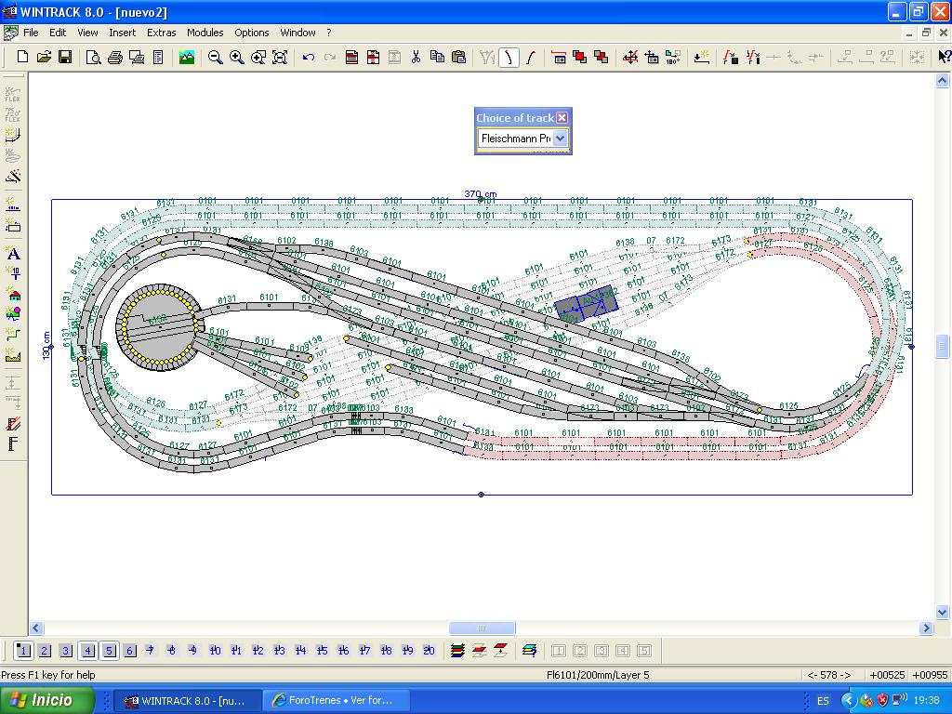Open the Insert menu
Image resolution: width=952 pixels, height=714 pixels.
point(122,33)
